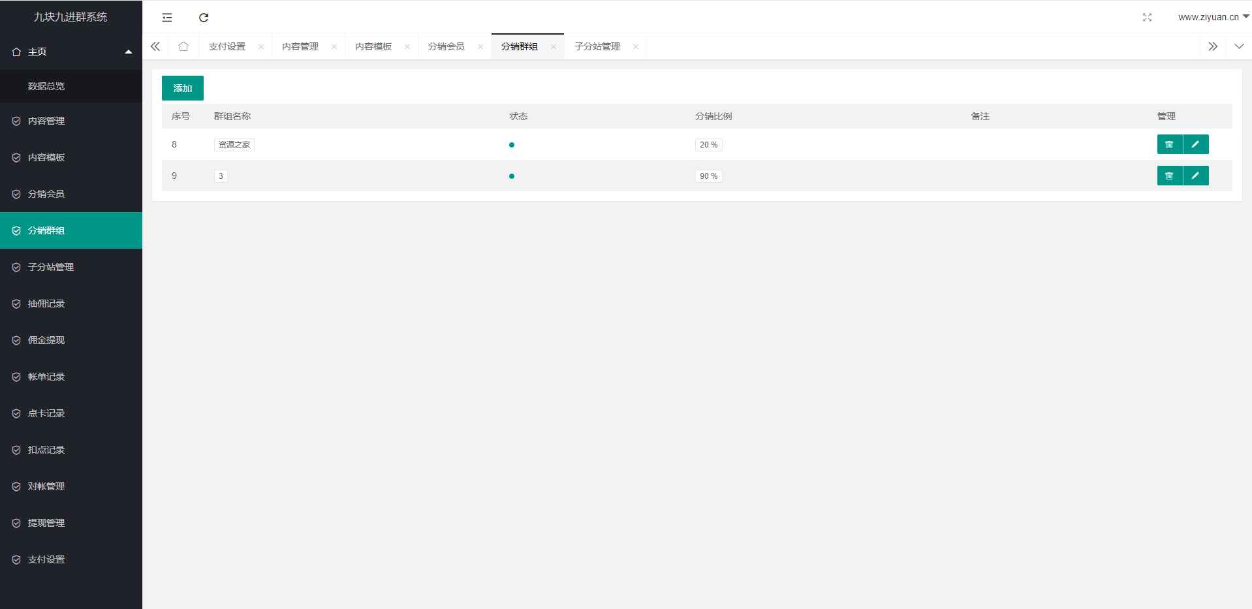Open the tab options chevron at far right

coord(1238,46)
